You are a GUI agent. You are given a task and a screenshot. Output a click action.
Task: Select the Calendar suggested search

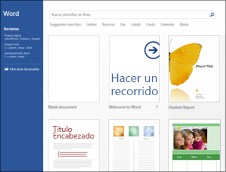pyautogui.click(x=167, y=24)
